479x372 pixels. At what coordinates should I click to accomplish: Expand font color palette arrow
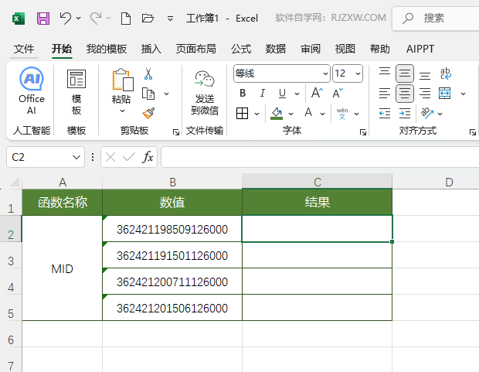tap(323, 114)
